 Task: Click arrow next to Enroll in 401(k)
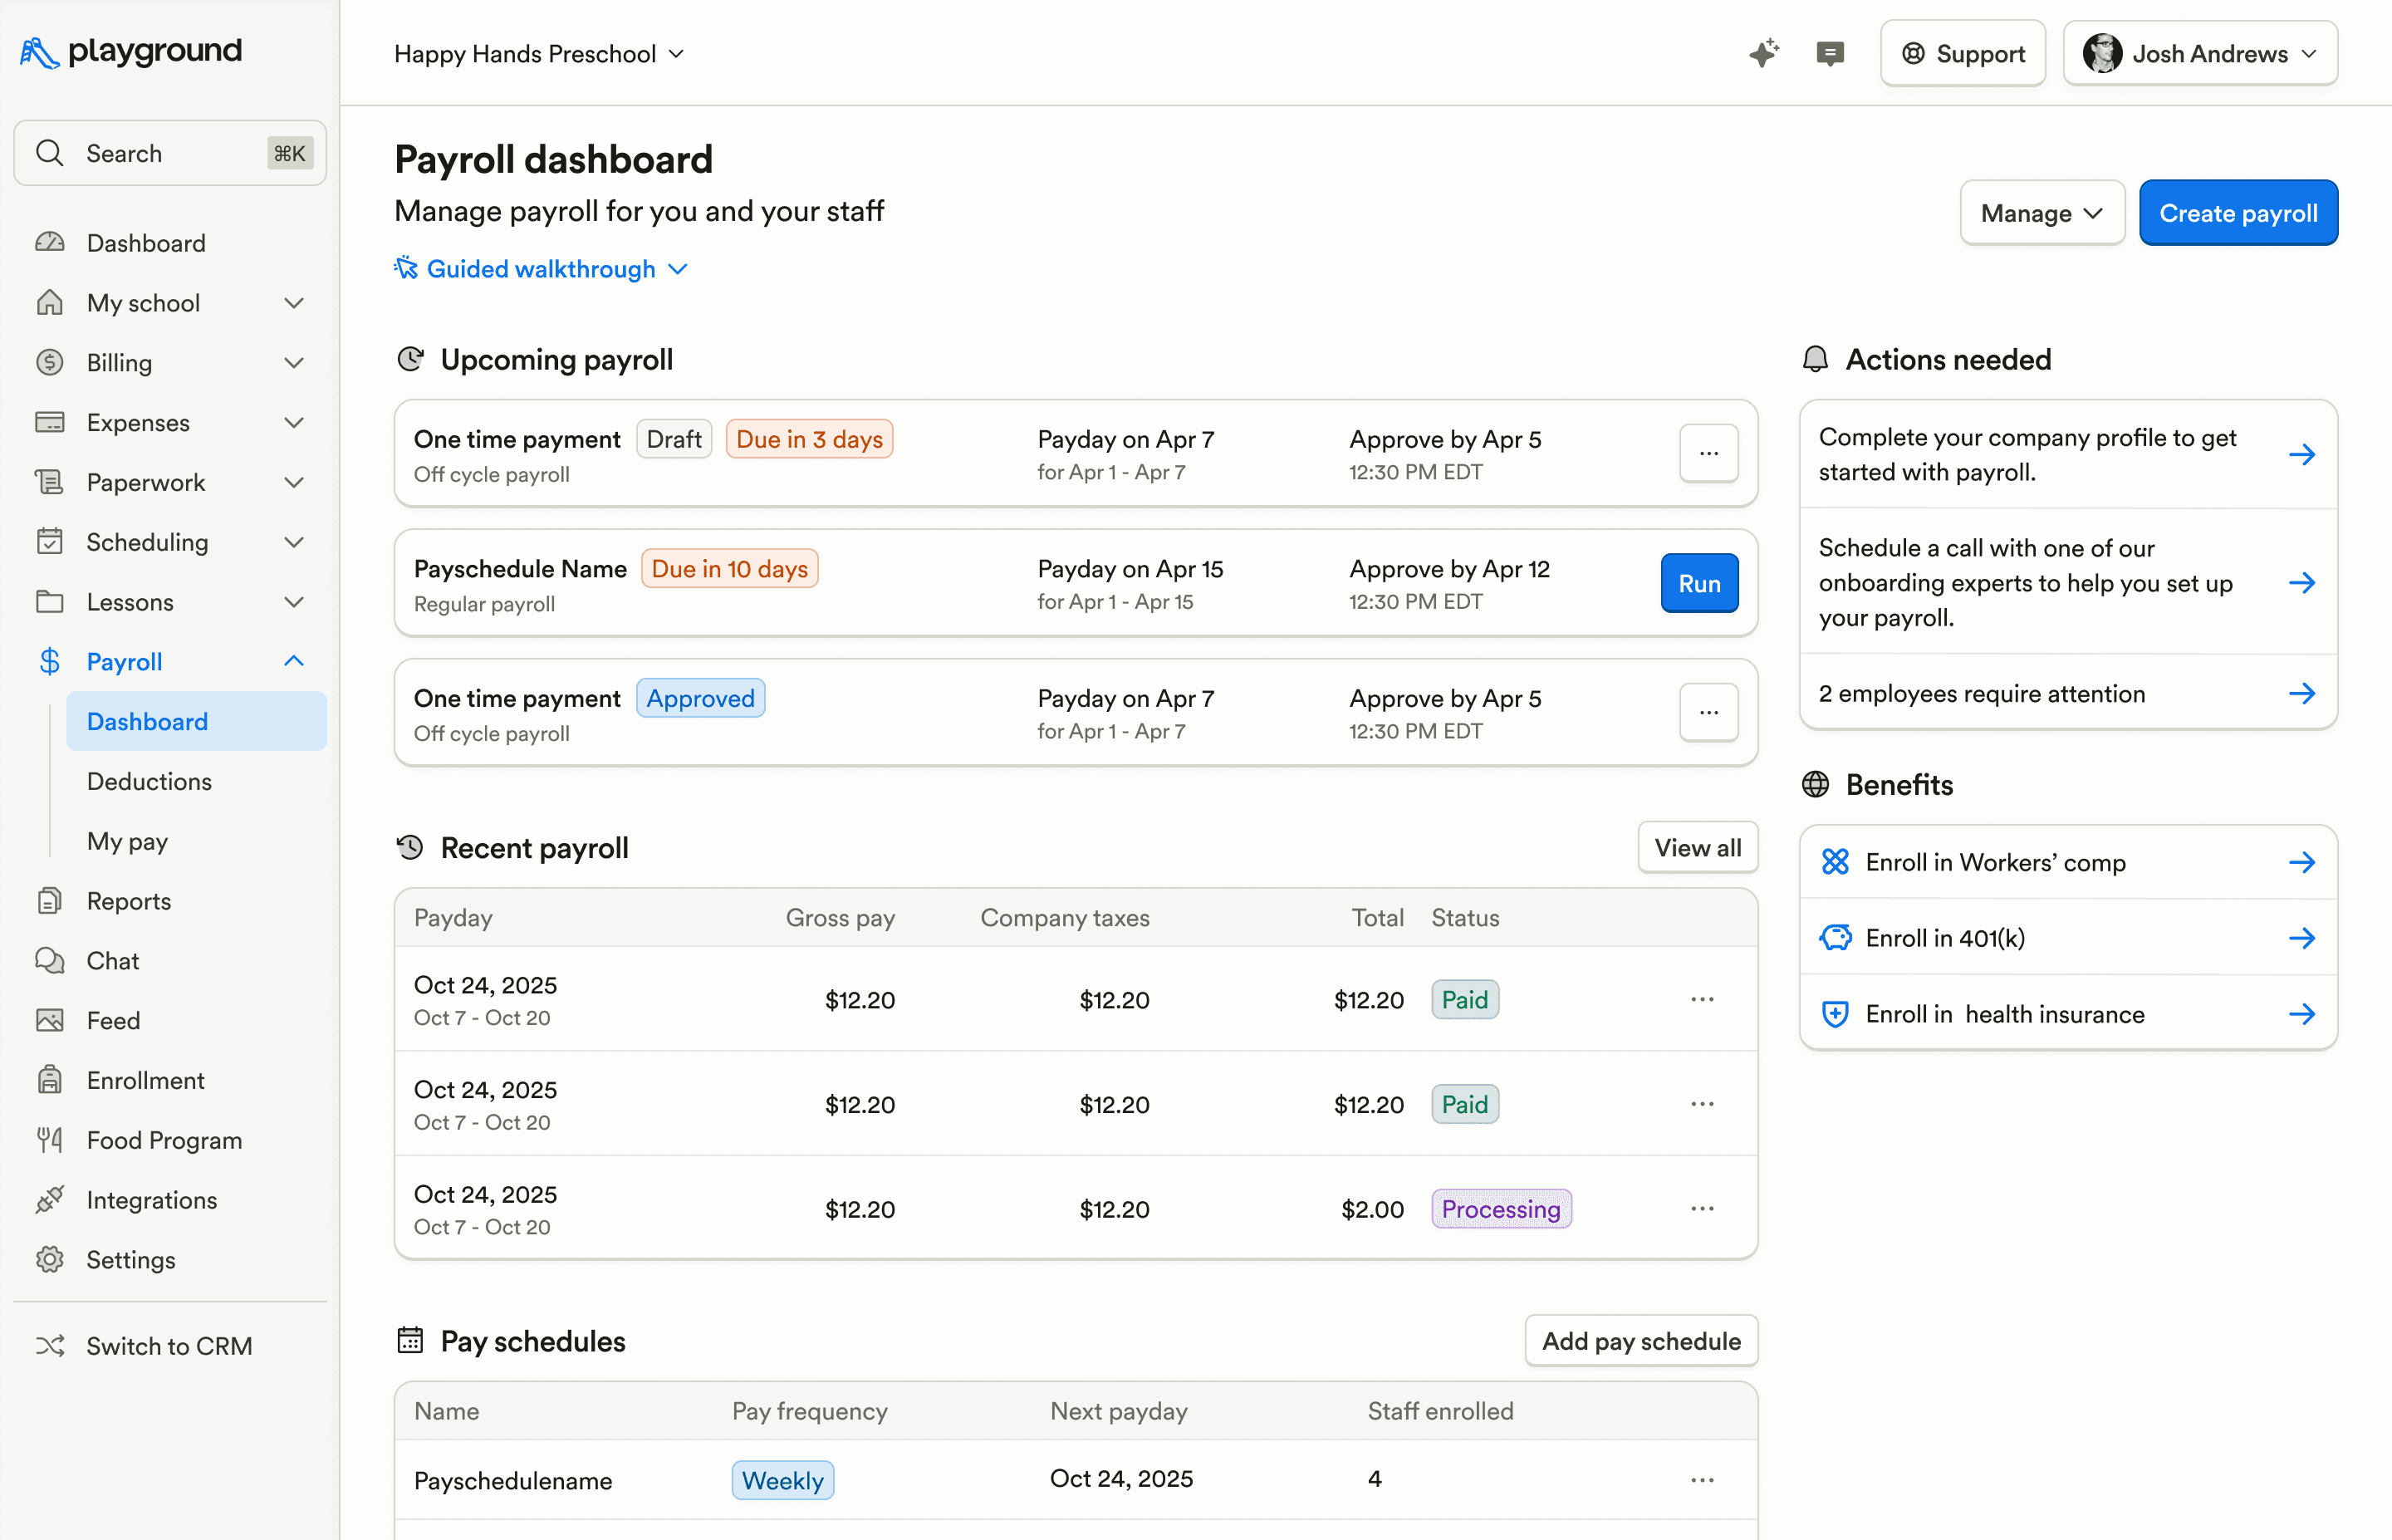point(2301,937)
